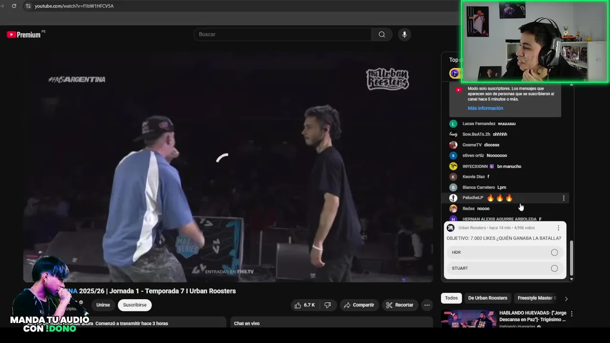Click INYECXIONN's chat avatar

453,166
